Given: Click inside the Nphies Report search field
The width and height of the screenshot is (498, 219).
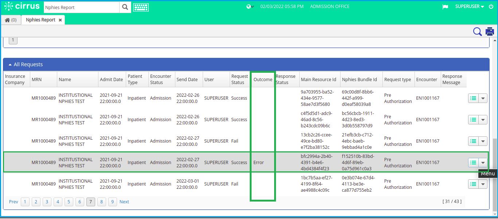Looking at the screenshot, I should [80, 7].
